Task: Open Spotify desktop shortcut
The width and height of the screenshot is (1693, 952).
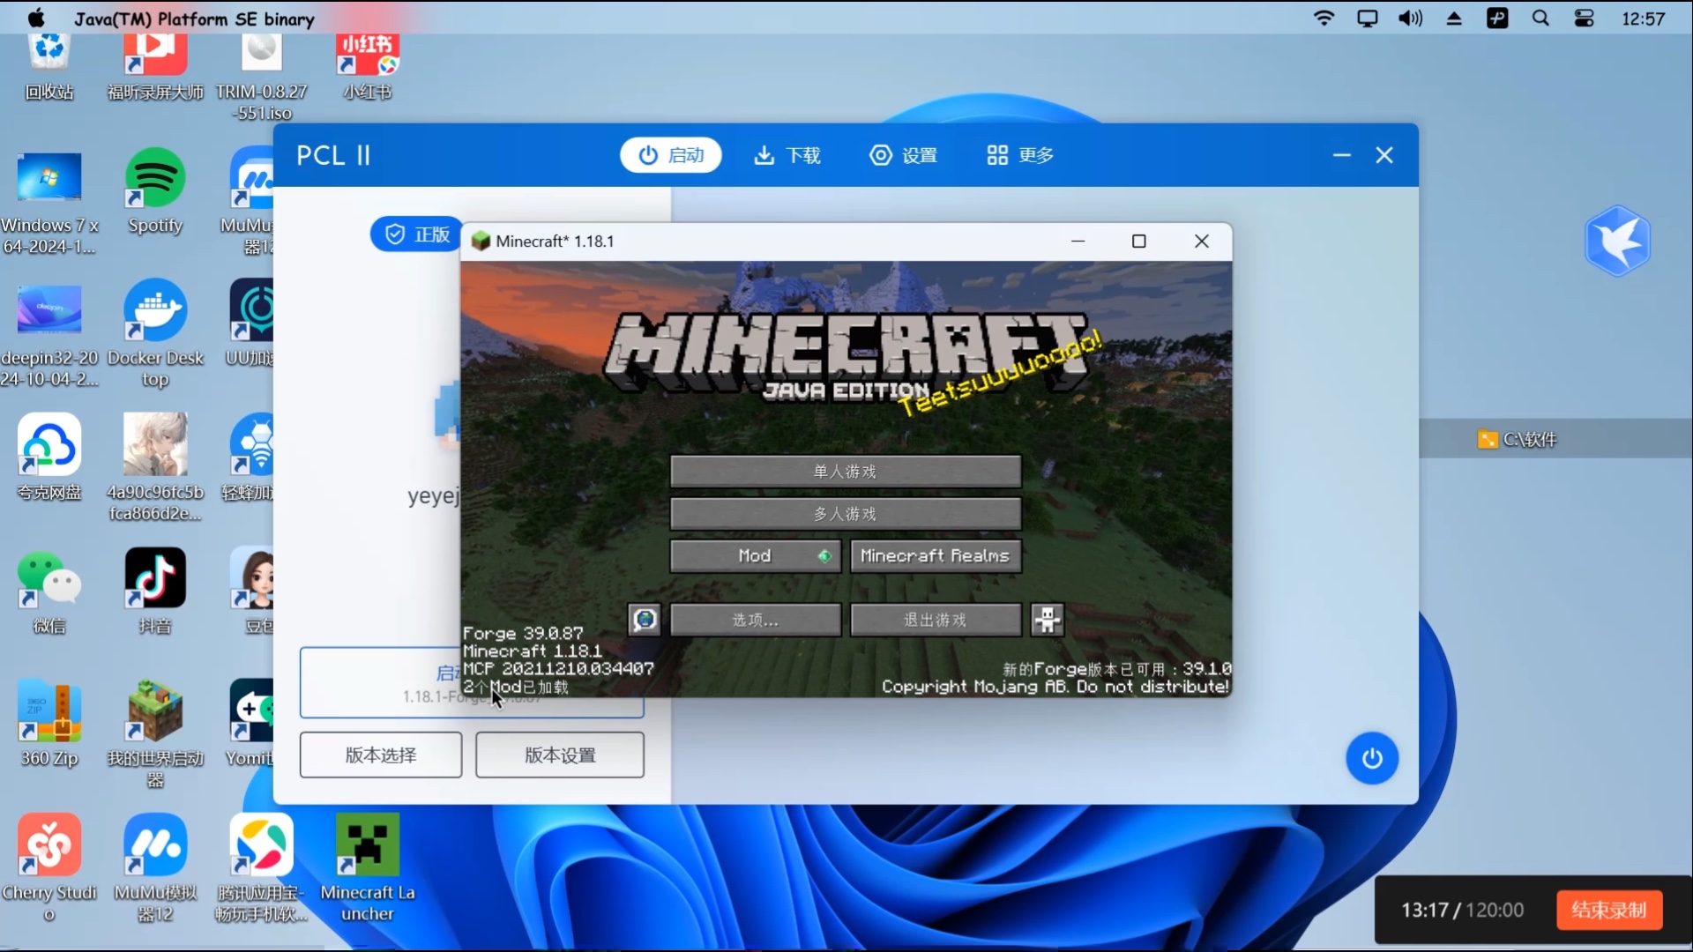Action: (155, 179)
